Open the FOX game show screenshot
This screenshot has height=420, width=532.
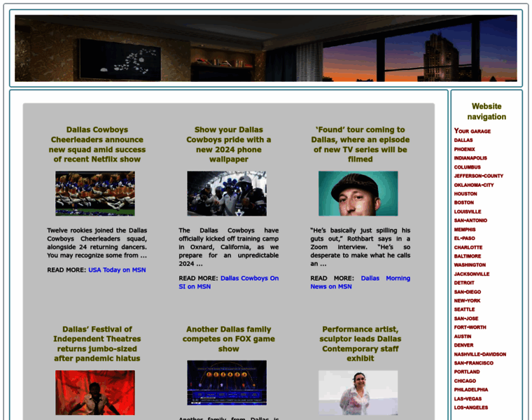click(227, 383)
